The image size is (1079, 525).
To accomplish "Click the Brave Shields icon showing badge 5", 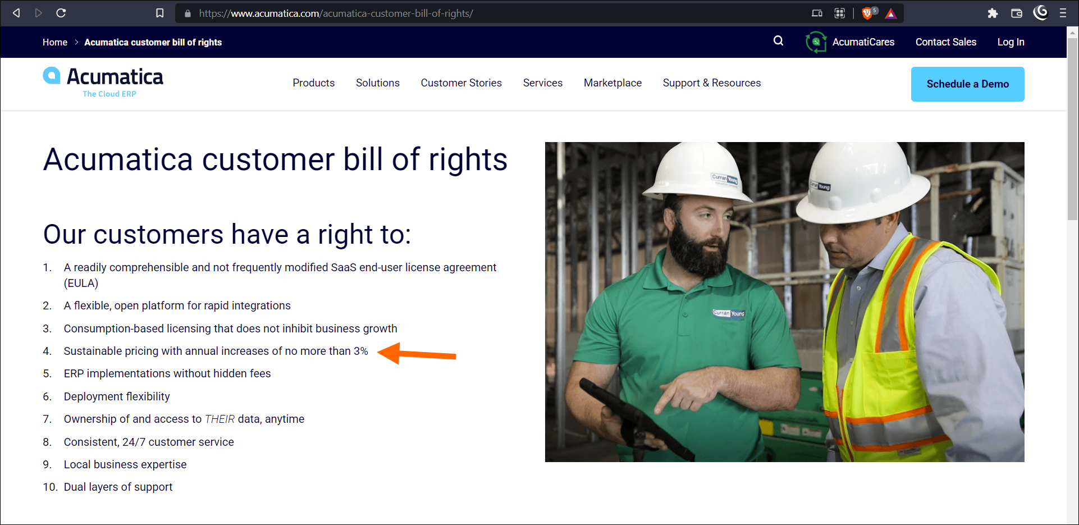I will tap(868, 13).
